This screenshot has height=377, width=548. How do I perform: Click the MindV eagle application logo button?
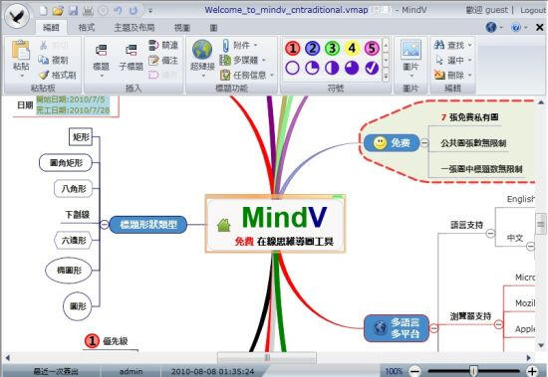(17, 16)
